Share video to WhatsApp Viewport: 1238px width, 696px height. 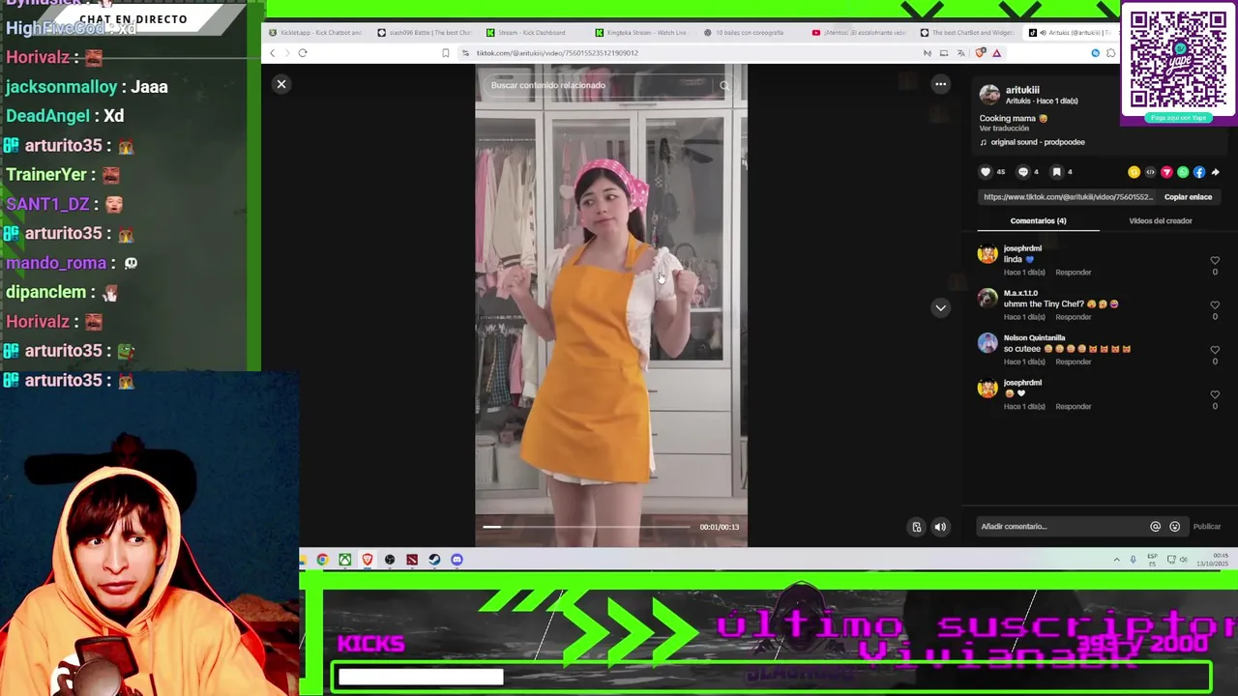pyautogui.click(x=1183, y=172)
